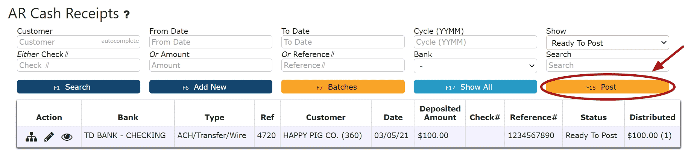Sort by the Deposited Amount column header

(440, 113)
